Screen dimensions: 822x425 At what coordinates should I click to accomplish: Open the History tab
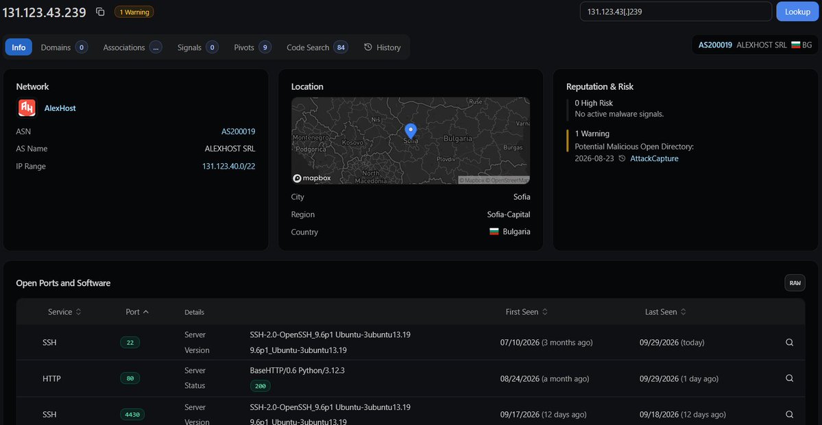click(x=382, y=47)
